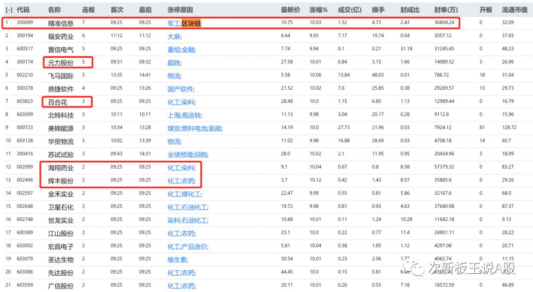This screenshot has height=292, width=533.
Task: Sort by 代码 column header
Action: pos(23,10)
